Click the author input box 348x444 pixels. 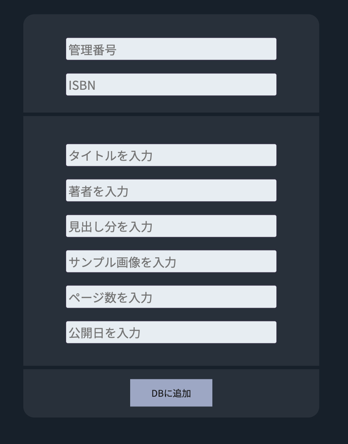pyautogui.click(x=171, y=190)
